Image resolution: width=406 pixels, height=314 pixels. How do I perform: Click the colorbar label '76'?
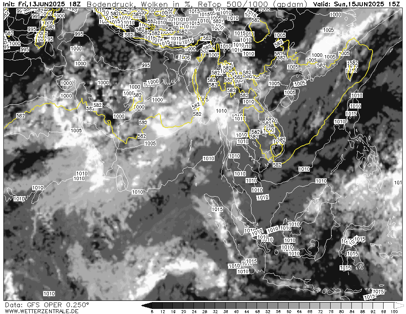(x=331, y=311)
